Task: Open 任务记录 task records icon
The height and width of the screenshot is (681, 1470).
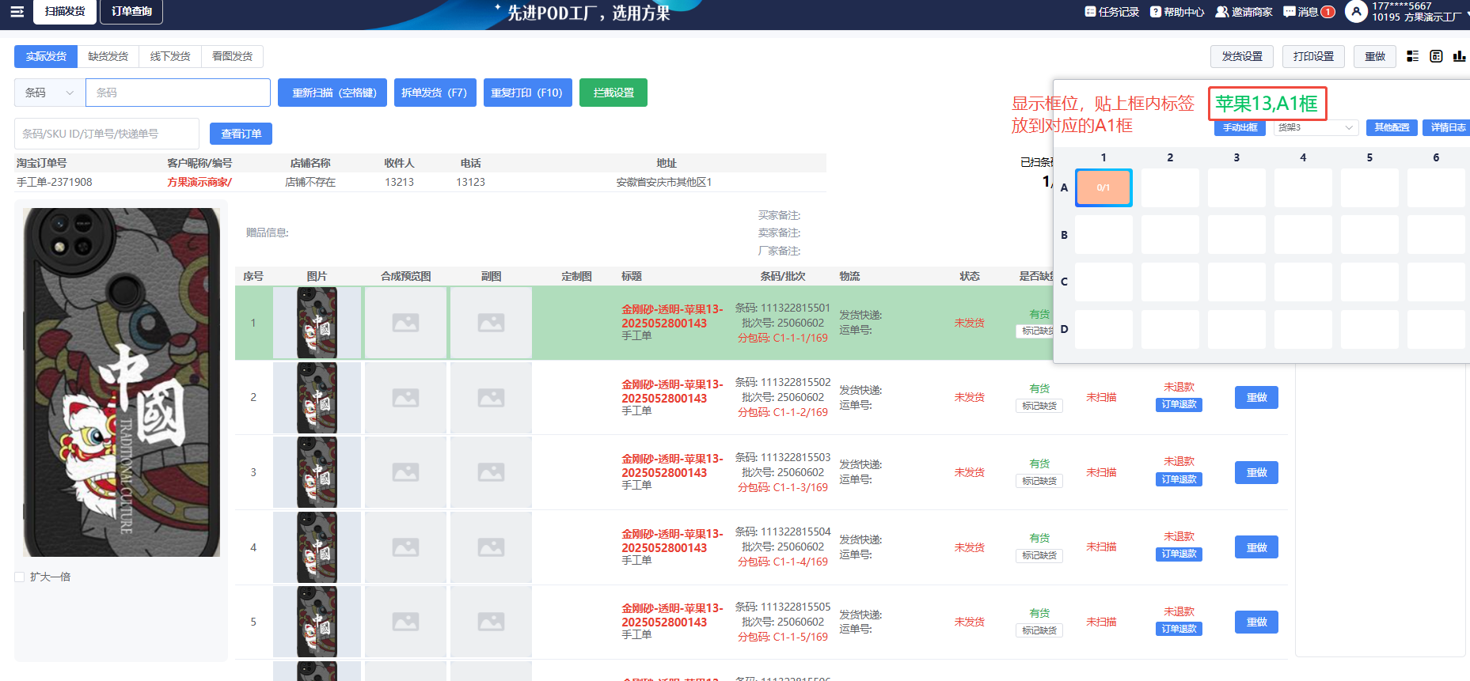Action: pos(1090,12)
